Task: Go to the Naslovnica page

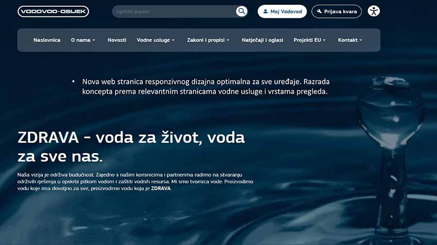Action: [x=47, y=40]
